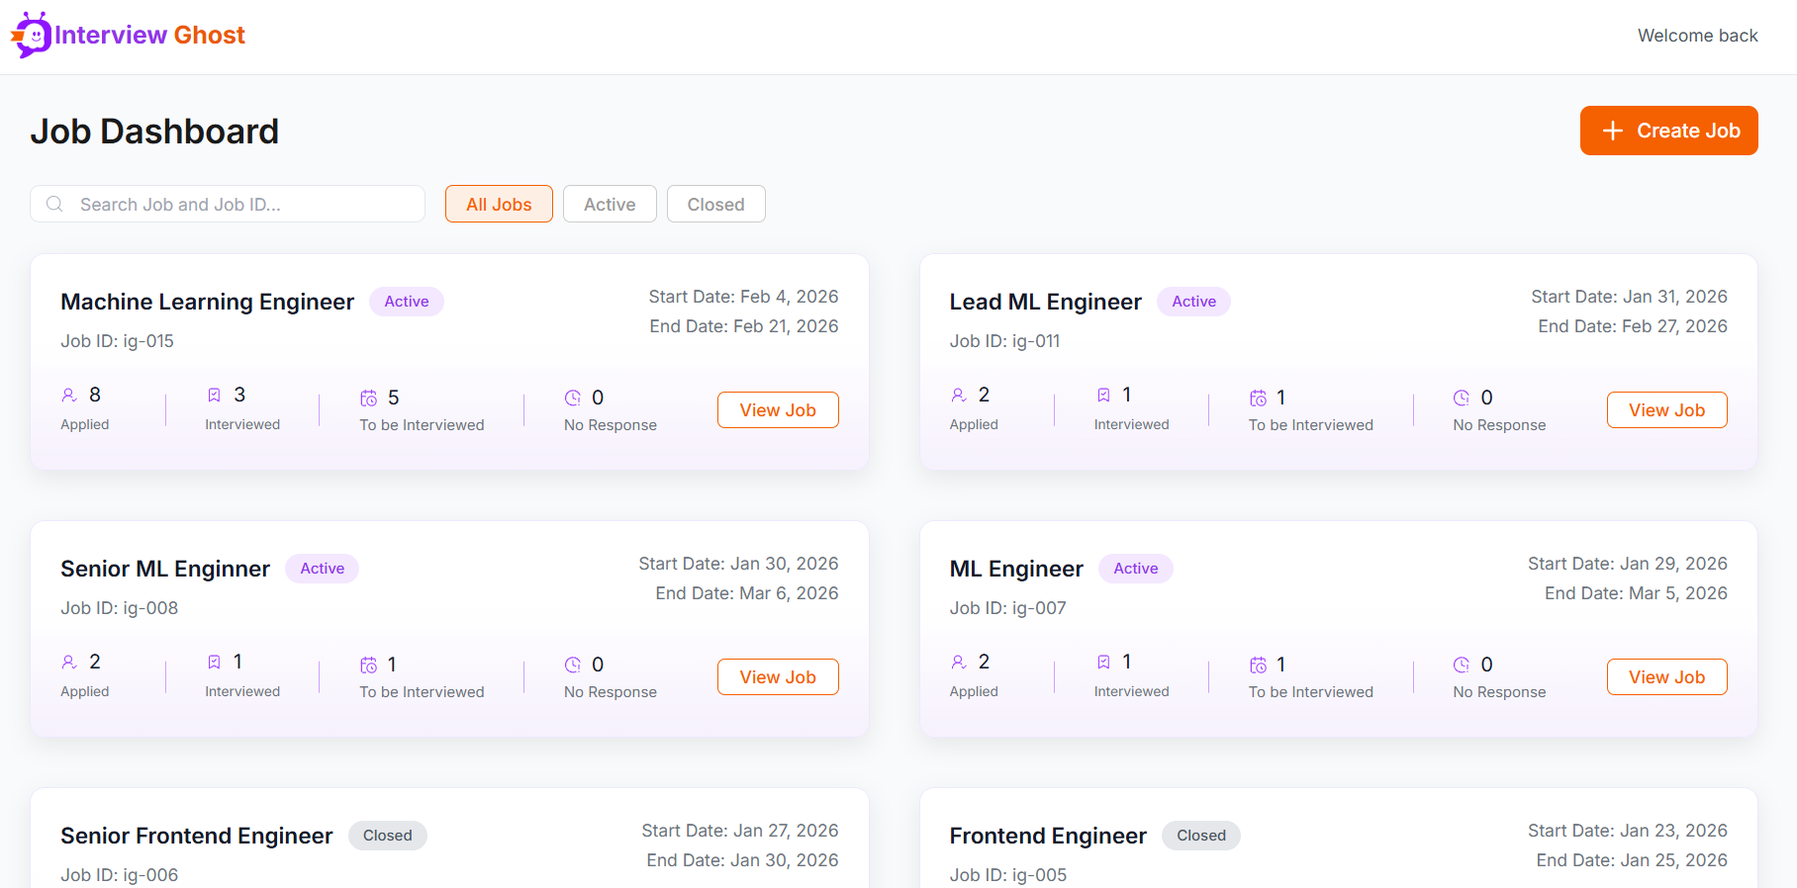Click the search magnifier icon
Viewport: 1797px width, 888px height.
point(55,204)
